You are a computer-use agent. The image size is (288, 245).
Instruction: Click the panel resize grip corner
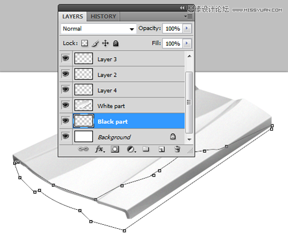pos(190,150)
